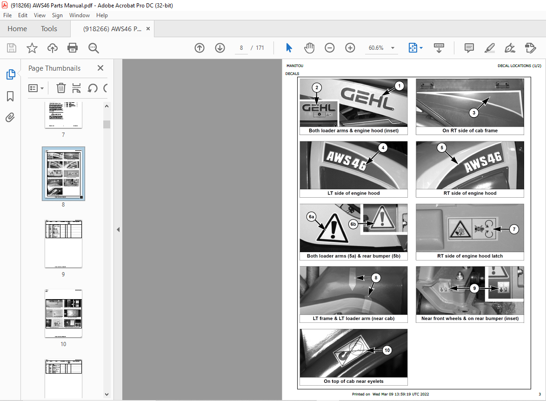Go to previous page with up arrow
Image resolution: width=546 pixels, height=401 pixels.
(200, 48)
